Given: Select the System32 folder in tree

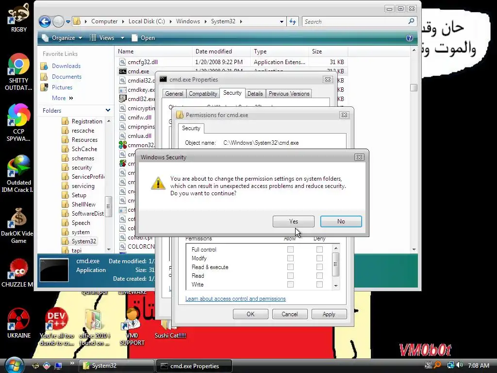Looking at the screenshot, I should pyautogui.click(x=83, y=241).
